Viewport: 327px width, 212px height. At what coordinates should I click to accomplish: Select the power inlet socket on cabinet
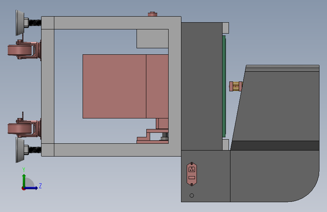192,174
